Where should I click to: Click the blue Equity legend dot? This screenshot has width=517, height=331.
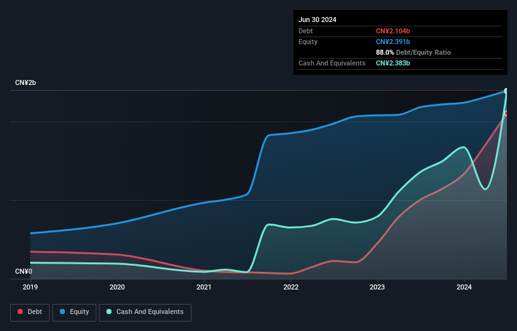[x=62, y=311]
